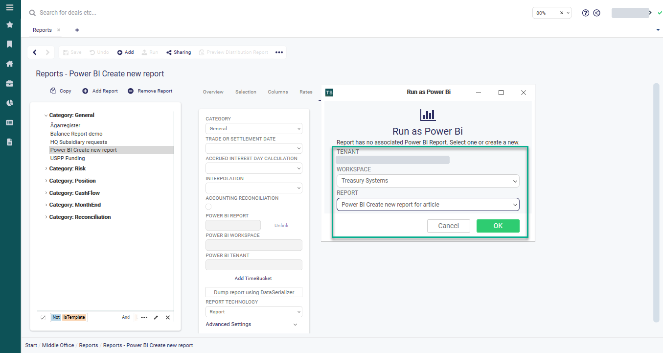Image resolution: width=663 pixels, height=353 pixels.
Task: Open favorites star in sidebar
Action: pos(10,24)
